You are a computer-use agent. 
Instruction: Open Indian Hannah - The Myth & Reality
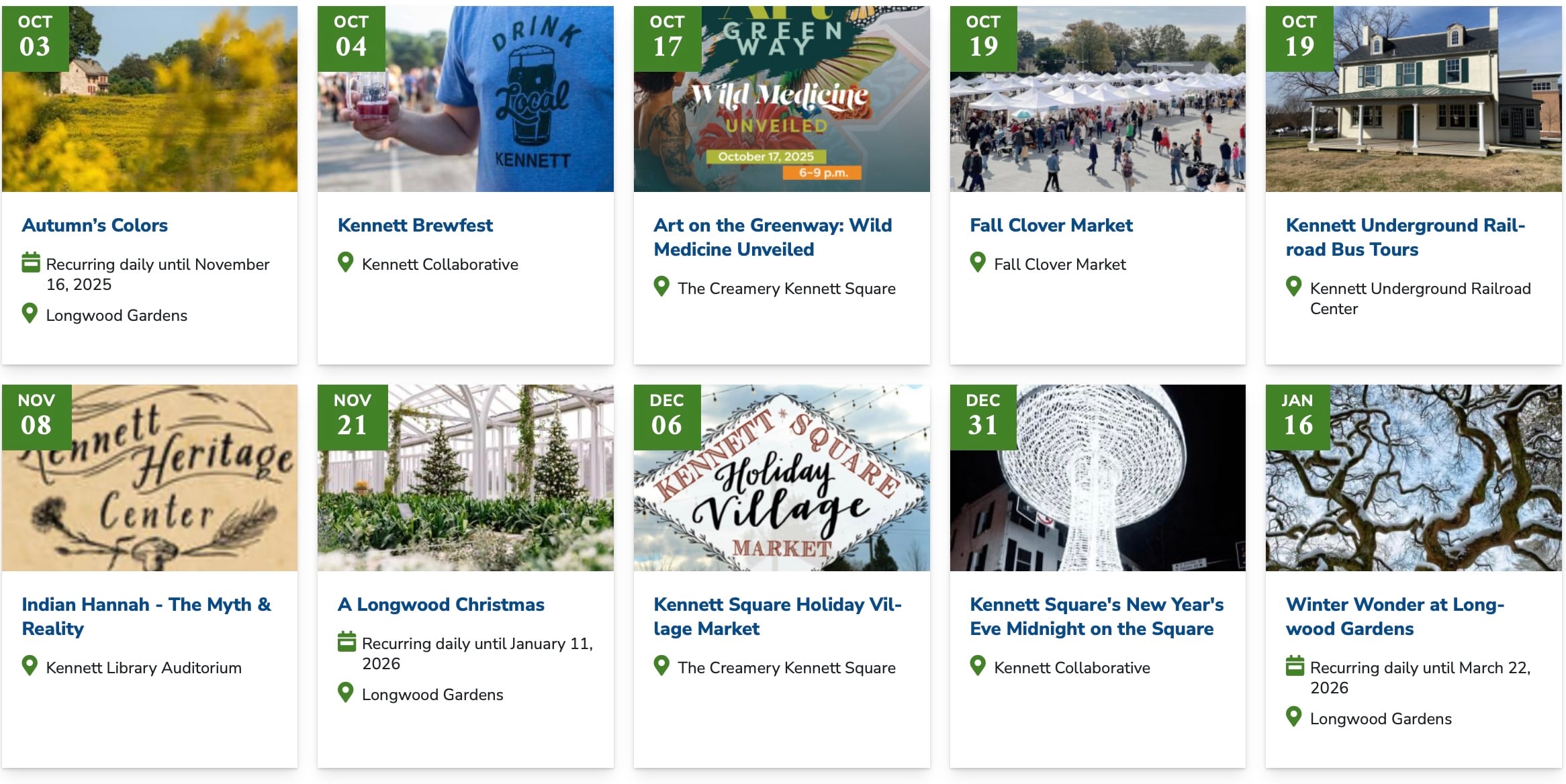(x=146, y=616)
